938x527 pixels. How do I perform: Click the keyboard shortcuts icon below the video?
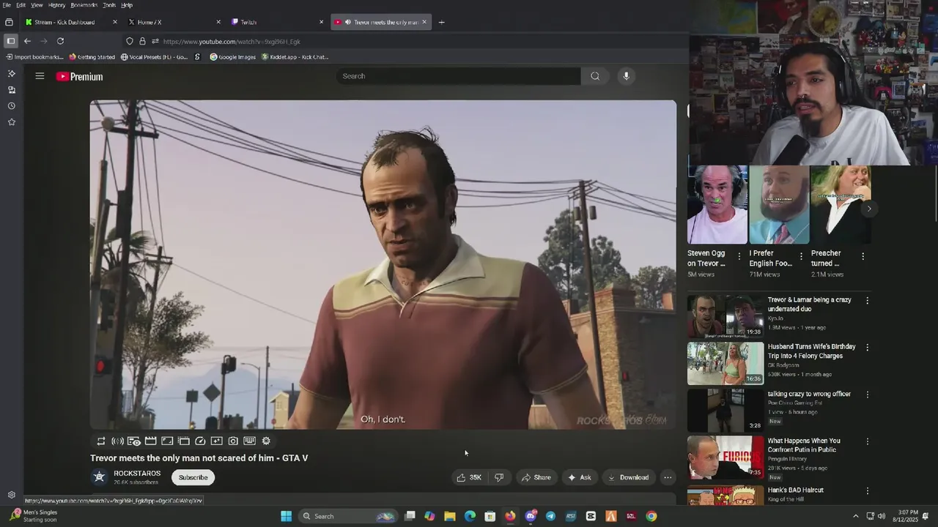tap(249, 441)
